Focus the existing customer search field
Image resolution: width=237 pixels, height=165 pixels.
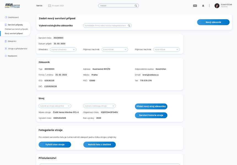coord(105,26)
